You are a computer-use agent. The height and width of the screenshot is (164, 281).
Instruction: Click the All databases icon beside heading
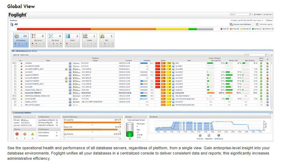pos(12,24)
